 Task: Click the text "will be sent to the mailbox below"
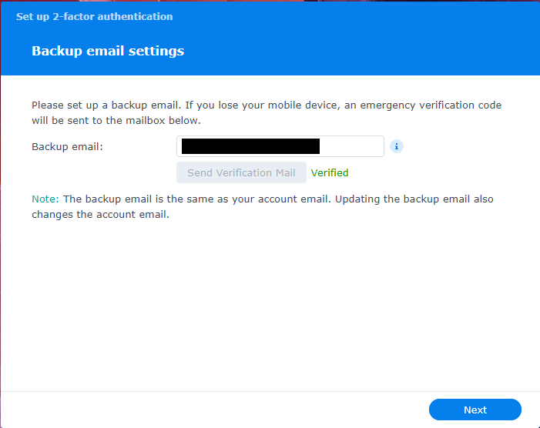pyautogui.click(x=116, y=121)
